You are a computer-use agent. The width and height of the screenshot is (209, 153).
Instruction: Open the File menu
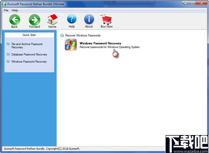coord(6,10)
